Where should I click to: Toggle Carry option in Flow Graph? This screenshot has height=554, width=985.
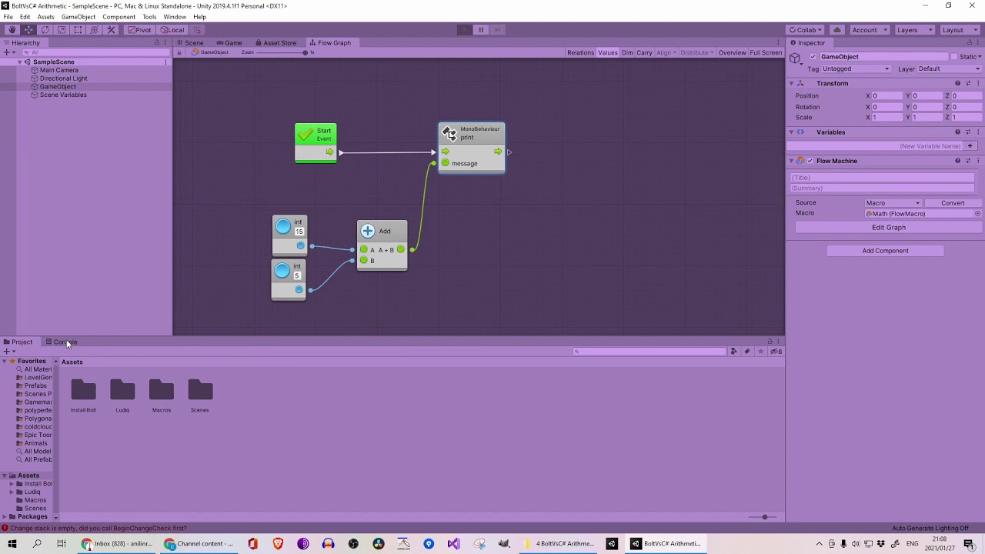click(x=644, y=52)
